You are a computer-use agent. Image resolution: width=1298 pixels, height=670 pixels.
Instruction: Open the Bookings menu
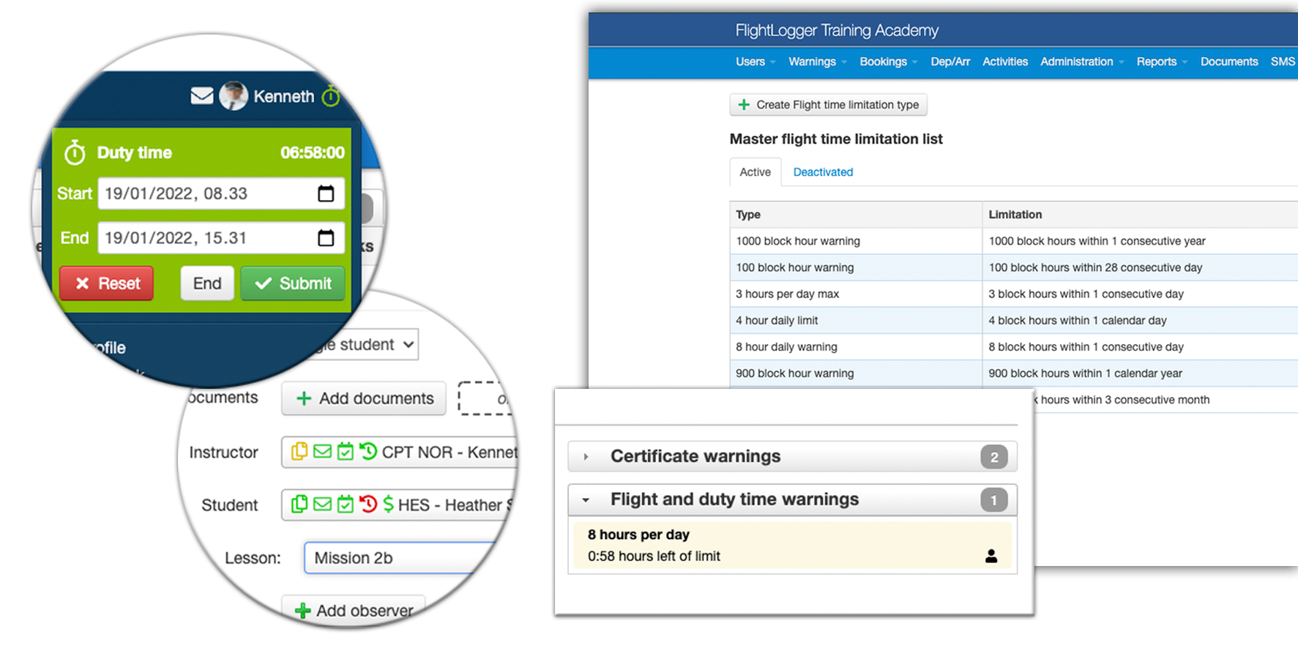[888, 62]
